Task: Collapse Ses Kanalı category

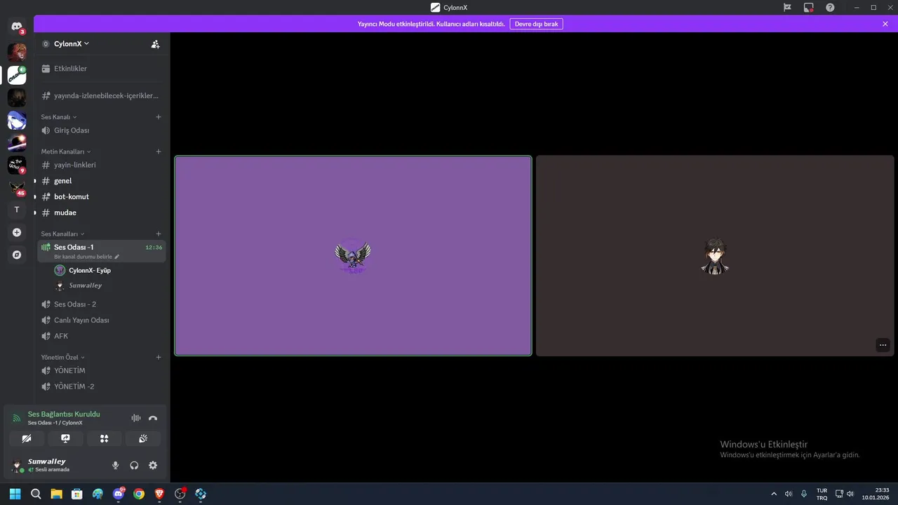Action: pos(59,117)
